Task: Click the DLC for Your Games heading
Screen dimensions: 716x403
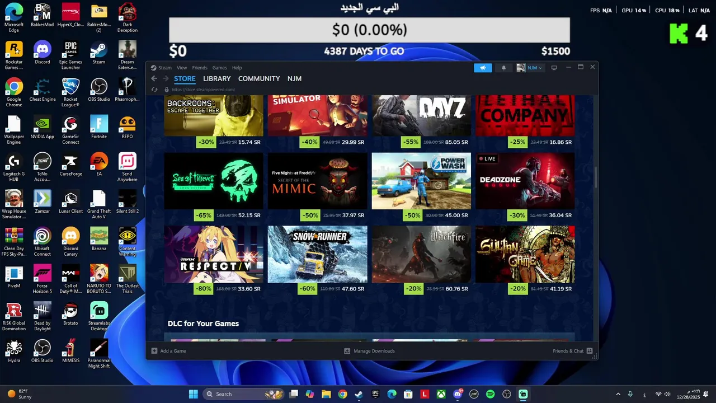Action: (203, 324)
